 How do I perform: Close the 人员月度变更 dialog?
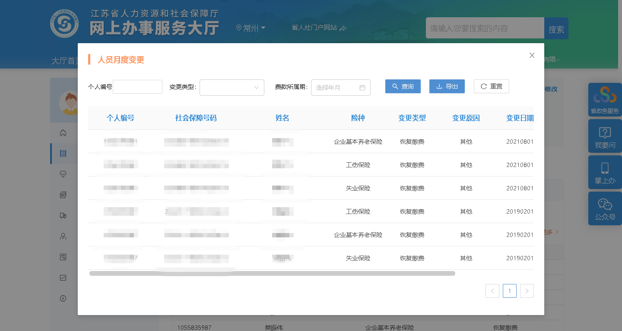click(x=532, y=55)
